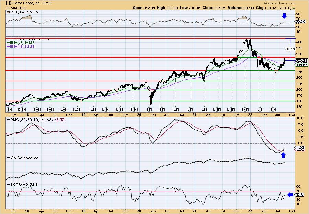Click the green up-triangle beside Chg

[x=294, y=8]
